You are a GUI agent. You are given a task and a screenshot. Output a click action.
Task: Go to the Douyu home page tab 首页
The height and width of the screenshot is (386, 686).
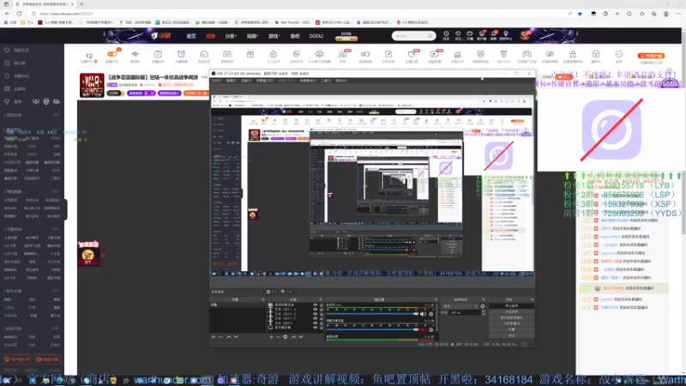tap(191, 36)
